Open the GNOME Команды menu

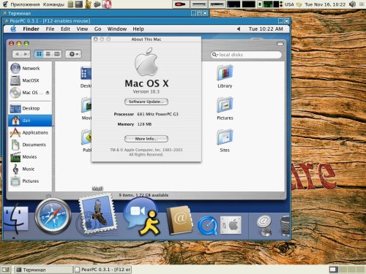click(x=53, y=4)
